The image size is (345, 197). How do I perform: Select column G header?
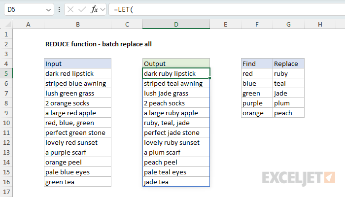(288, 25)
